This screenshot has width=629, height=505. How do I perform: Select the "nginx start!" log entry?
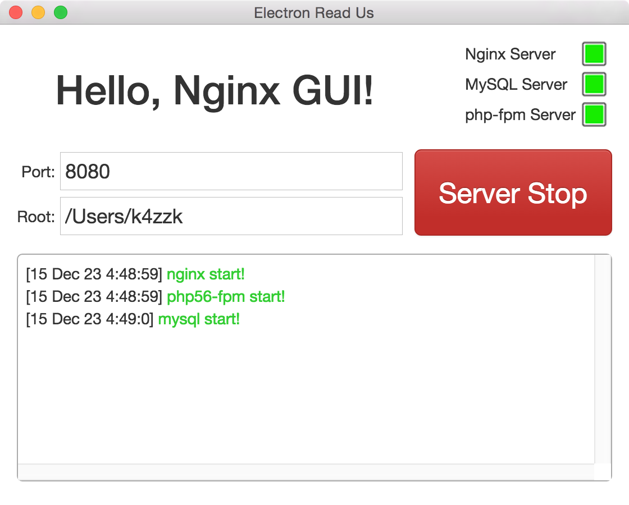(x=206, y=274)
